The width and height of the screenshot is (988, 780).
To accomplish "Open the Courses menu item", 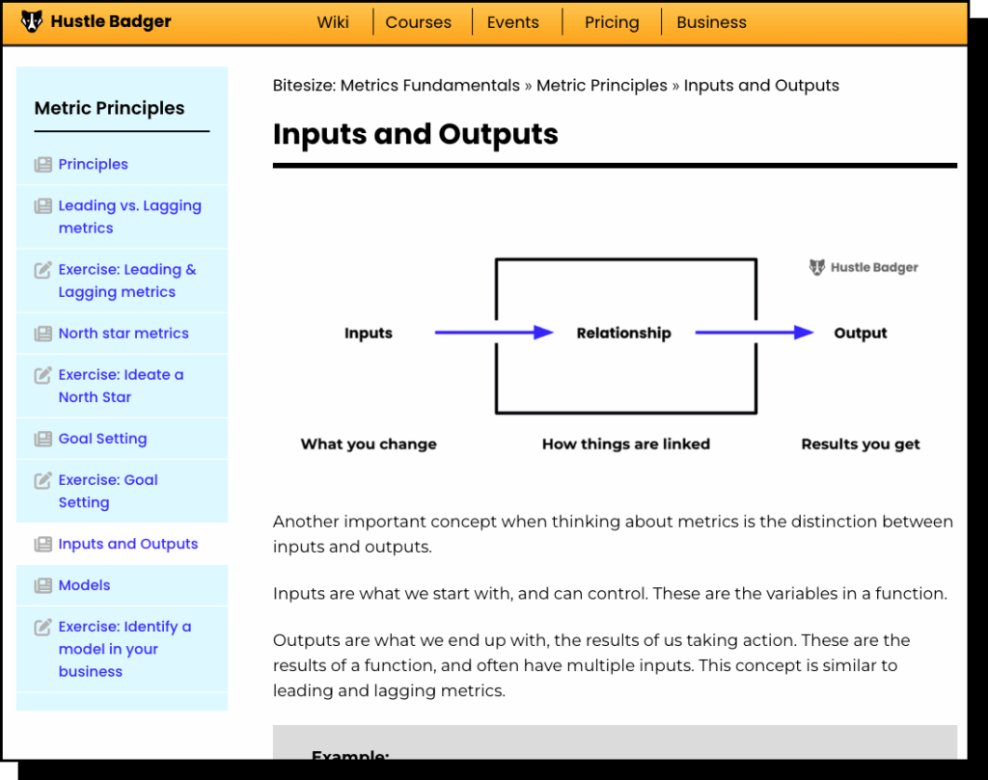I will 418,22.
